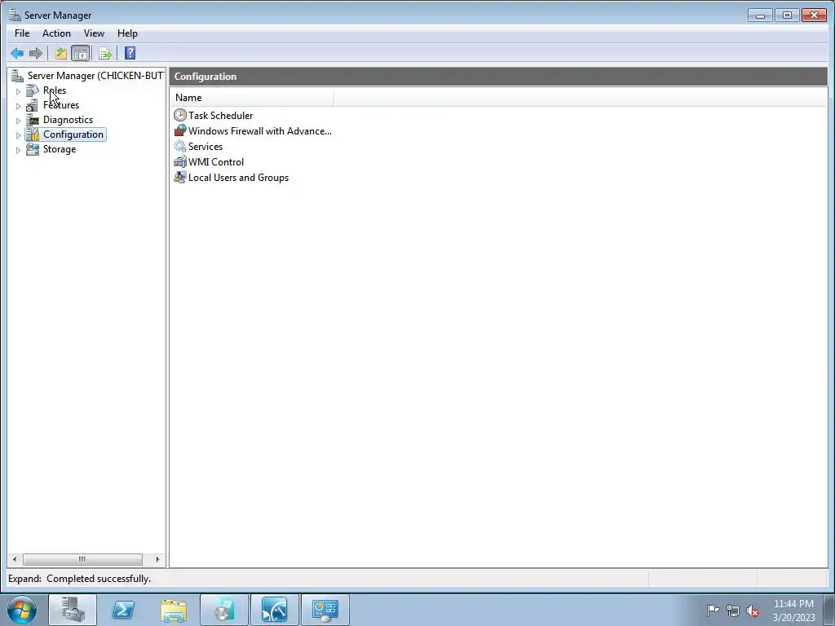Open the fourth taskbar program icon
Viewport: 835px width, 626px height.
tap(224, 610)
